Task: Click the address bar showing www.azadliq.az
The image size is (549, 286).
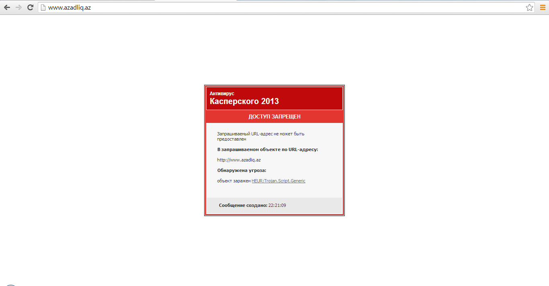Action: click(286, 7)
